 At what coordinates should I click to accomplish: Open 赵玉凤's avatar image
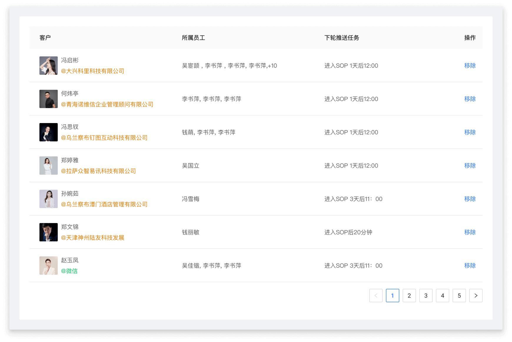49,265
